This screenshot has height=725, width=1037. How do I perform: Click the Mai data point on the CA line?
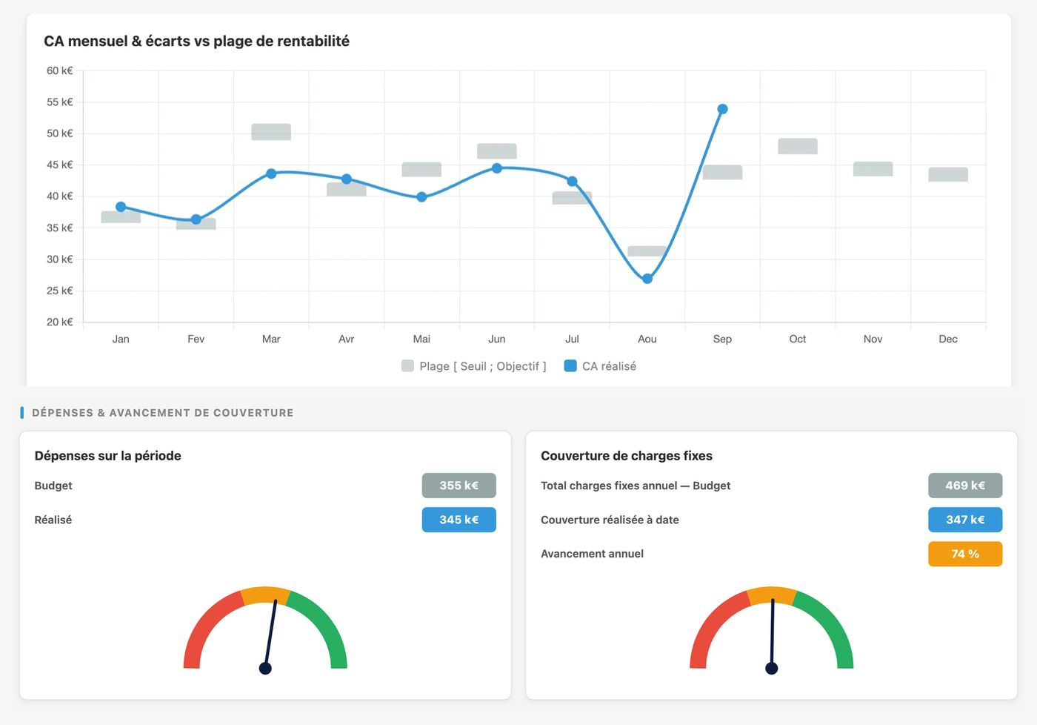pos(421,197)
